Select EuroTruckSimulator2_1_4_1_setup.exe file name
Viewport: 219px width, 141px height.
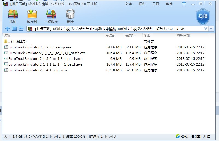(x=38, y=70)
